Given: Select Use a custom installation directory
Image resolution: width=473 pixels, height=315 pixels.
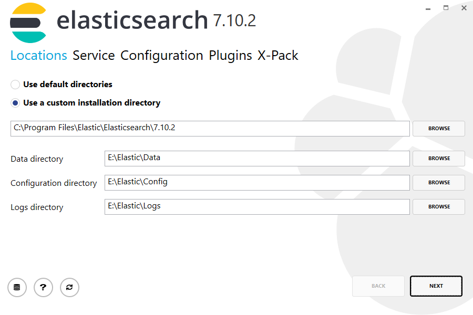Looking at the screenshot, I should tap(15, 103).
